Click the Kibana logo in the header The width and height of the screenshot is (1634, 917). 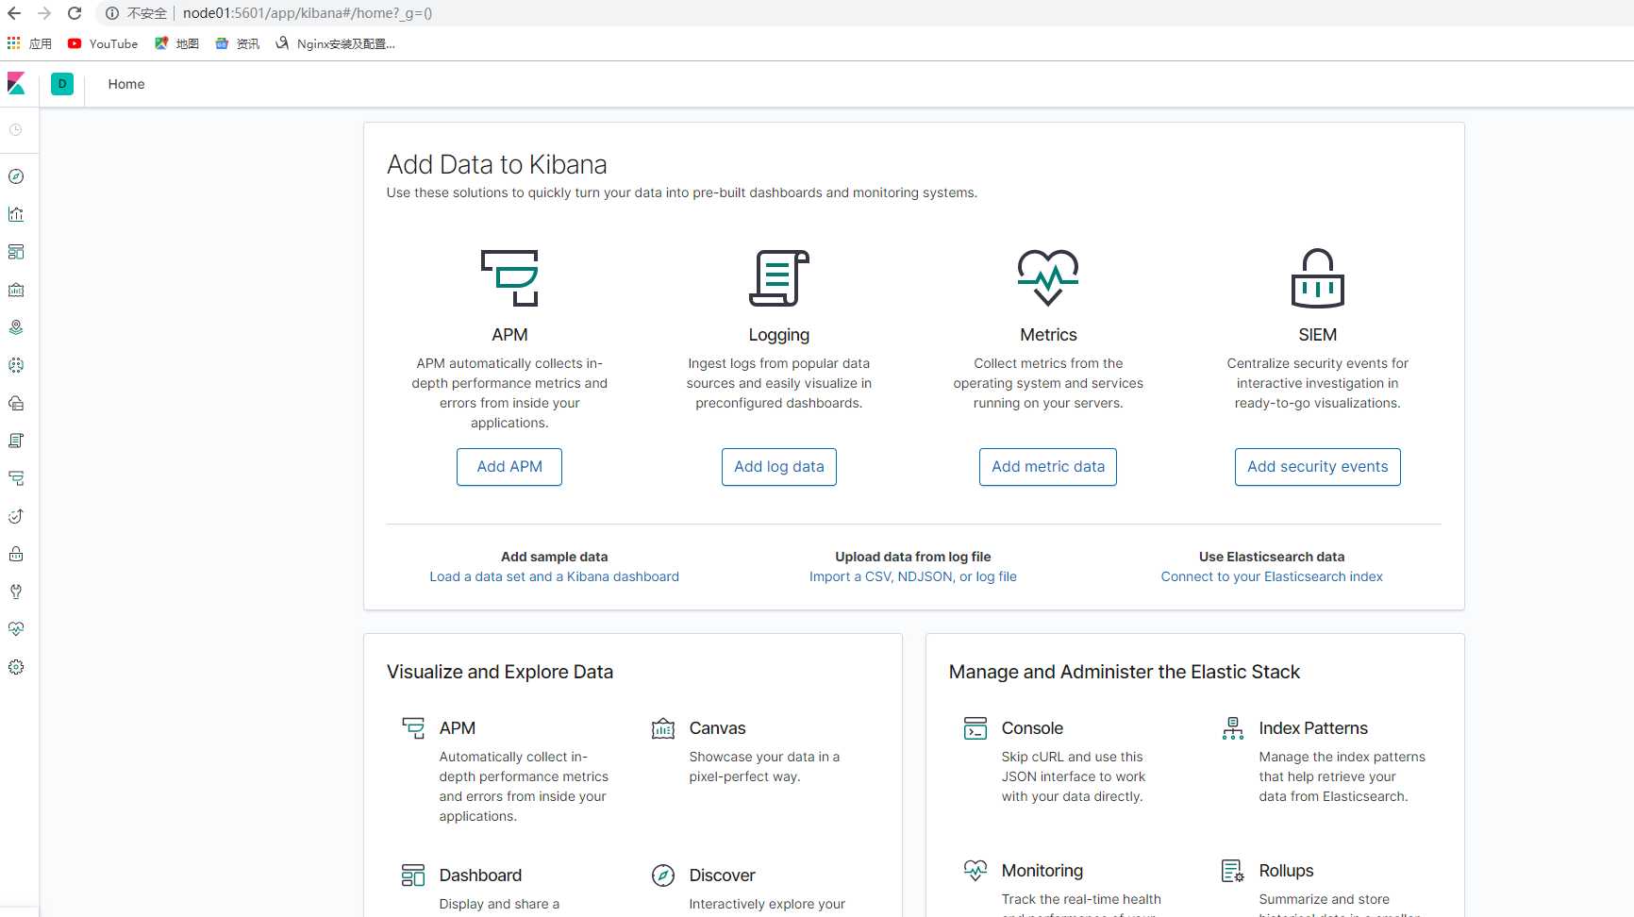click(16, 84)
